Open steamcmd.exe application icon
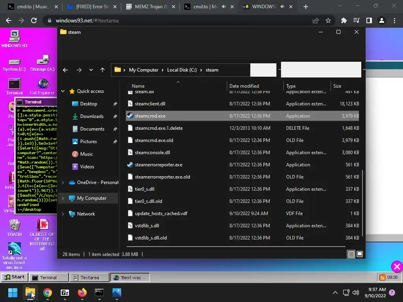Screen dimensions: 403x302 coord(130,116)
